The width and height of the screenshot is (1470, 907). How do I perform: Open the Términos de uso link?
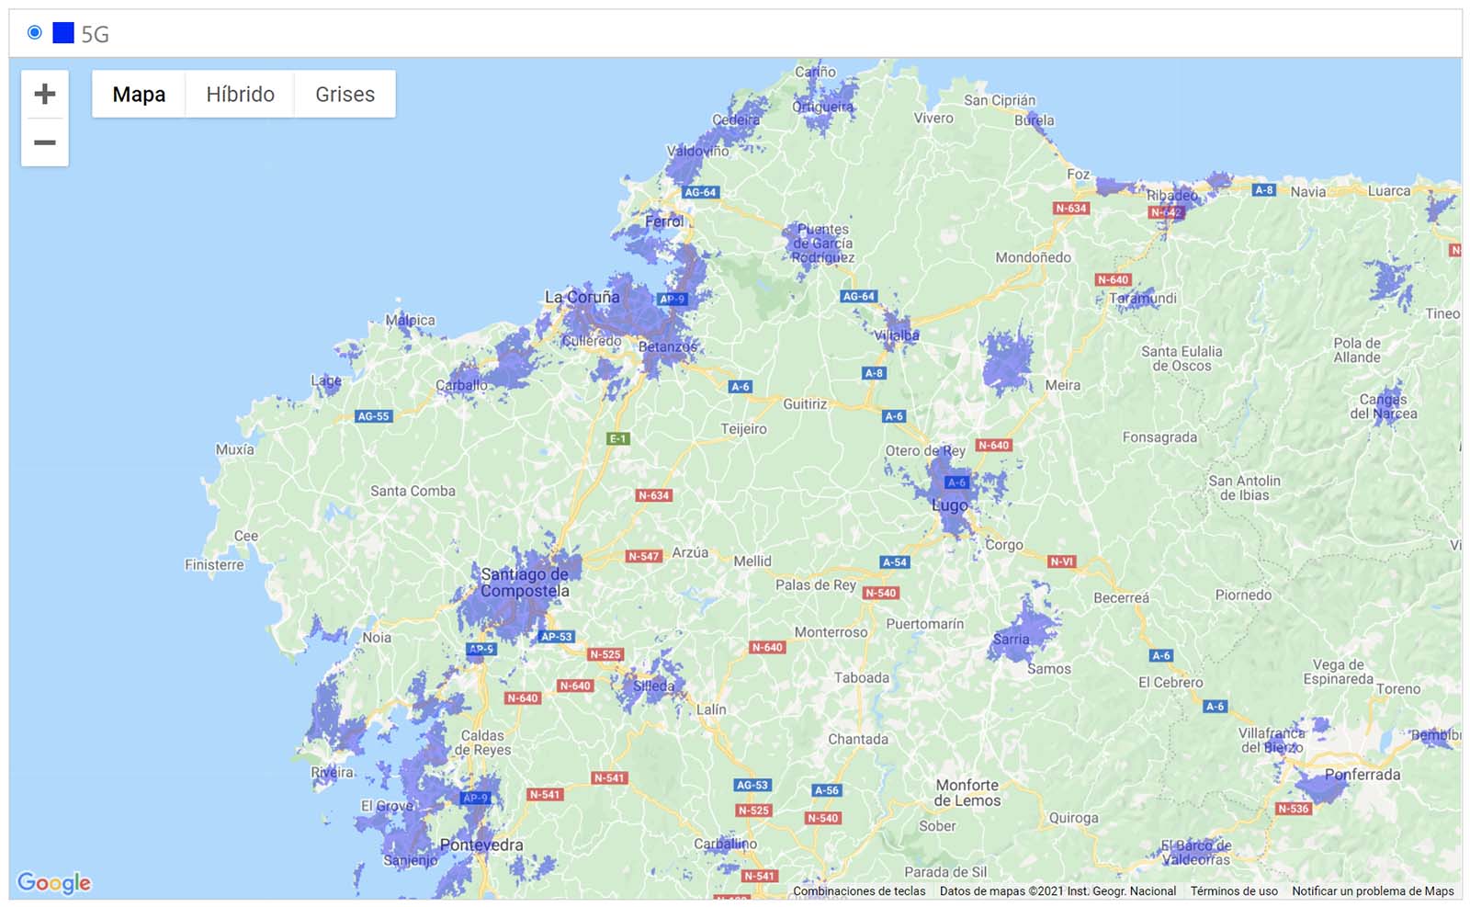tap(1234, 890)
